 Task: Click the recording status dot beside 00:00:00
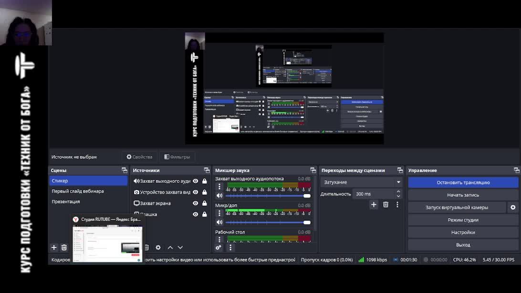426,260
